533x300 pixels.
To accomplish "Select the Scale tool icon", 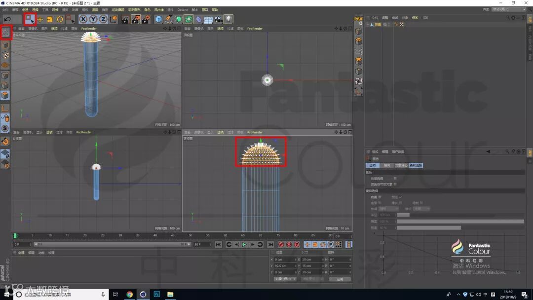I will click(x=50, y=19).
